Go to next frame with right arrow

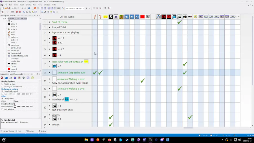[x=89, y=8]
